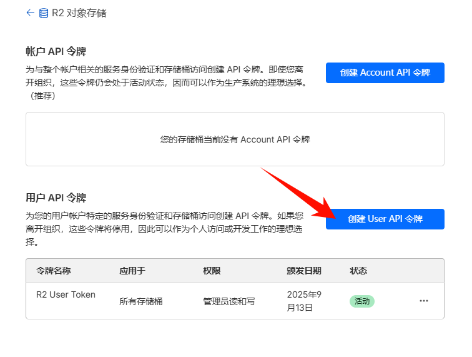Click 创建 Account API 令牌 button

pos(385,73)
